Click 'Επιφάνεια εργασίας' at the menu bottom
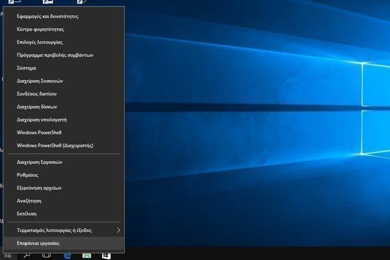The width and height of the screenshot is (390, 260). tap(64, 243)
